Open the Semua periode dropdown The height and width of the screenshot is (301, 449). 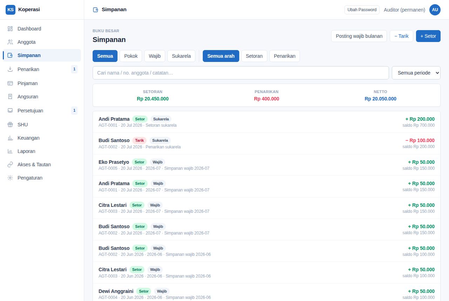tap(416, 73)
